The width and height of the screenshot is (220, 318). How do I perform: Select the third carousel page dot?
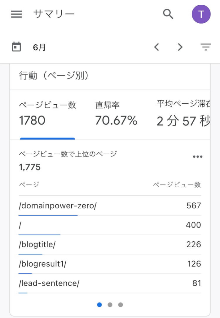(121, 305)
